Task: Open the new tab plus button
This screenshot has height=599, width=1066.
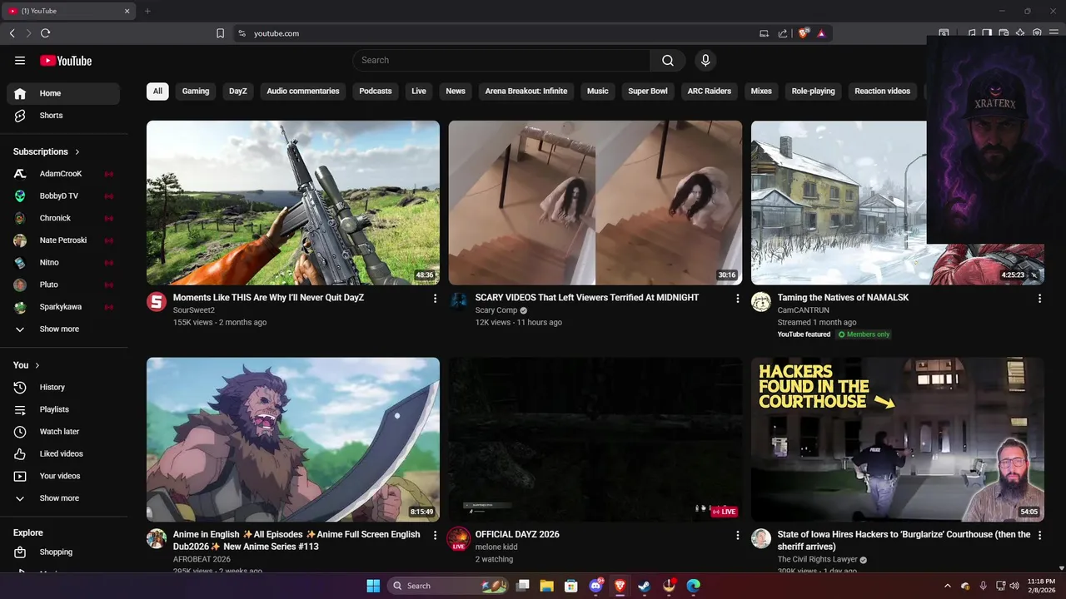Action: pyautogui.click(x=147, y=11)
